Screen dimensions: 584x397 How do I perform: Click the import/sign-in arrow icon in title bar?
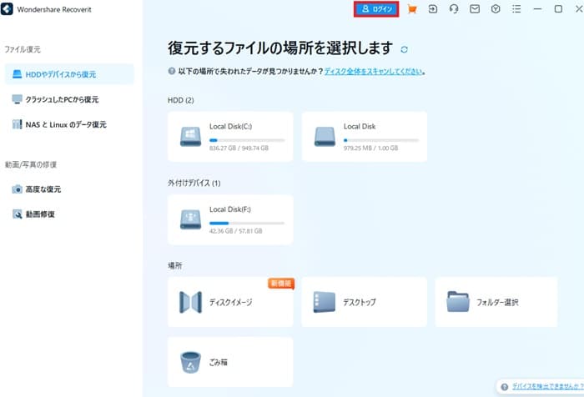tap(433, 9)
